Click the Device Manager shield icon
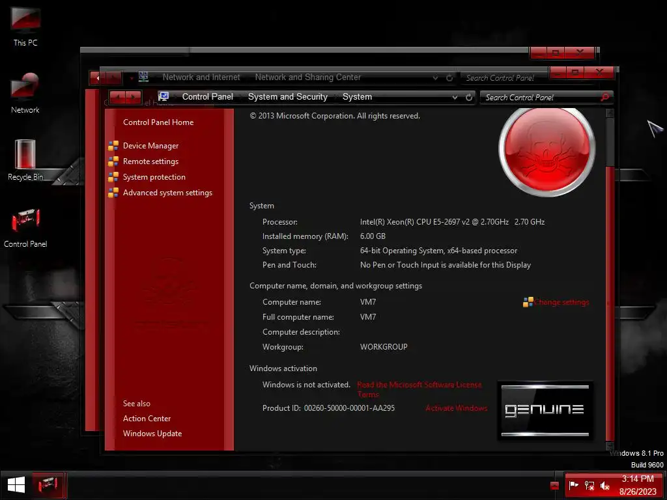This screenshot has width=667, height=500. tap(113, 146)
